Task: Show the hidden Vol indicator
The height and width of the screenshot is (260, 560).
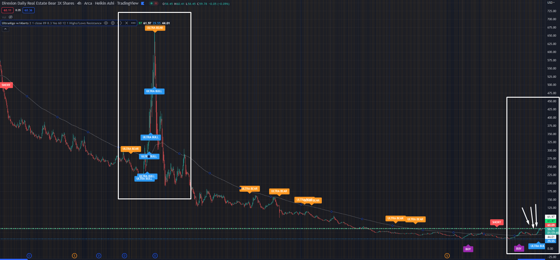Action: click(x=11, y=17)
